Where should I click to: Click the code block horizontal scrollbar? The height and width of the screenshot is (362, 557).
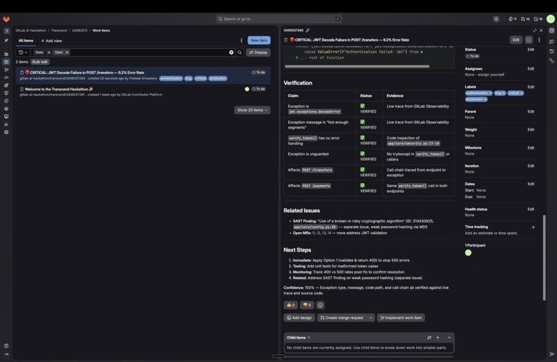pos(357,66)
